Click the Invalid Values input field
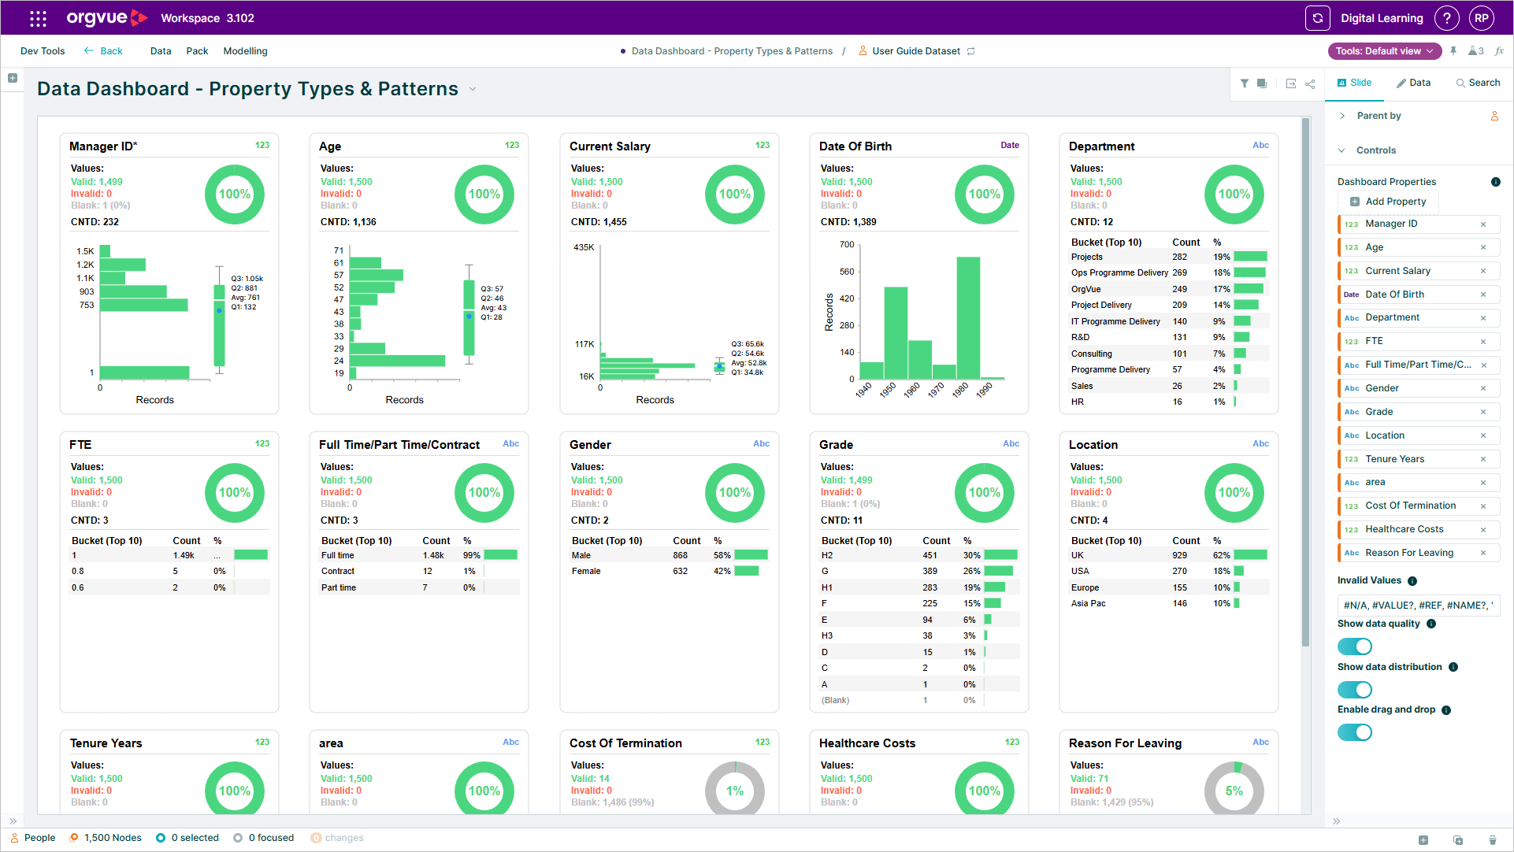This screenshot has height=852, width=1514. coord(1418,606)
